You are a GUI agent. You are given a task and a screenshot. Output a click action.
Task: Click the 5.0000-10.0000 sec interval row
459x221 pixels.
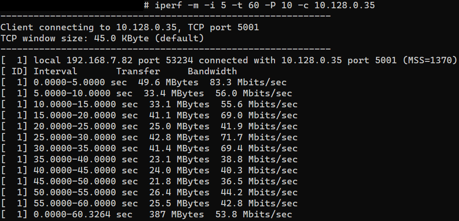74,94
